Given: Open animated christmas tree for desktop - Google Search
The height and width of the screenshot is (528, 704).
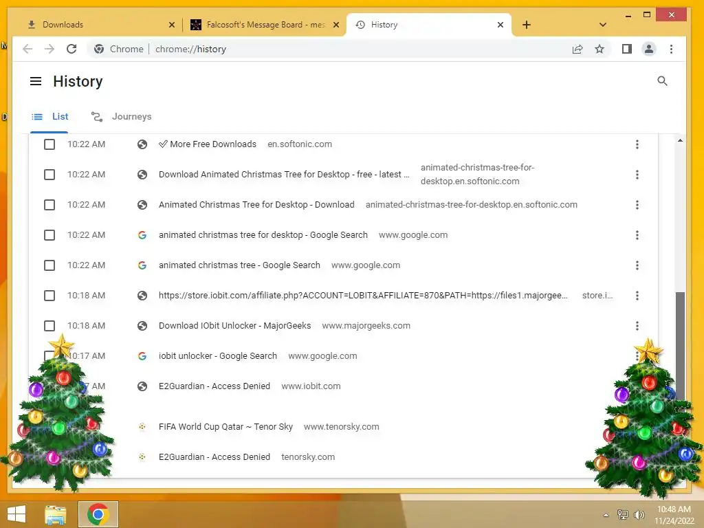Looking at the screenshot, I should pos(263,235).
